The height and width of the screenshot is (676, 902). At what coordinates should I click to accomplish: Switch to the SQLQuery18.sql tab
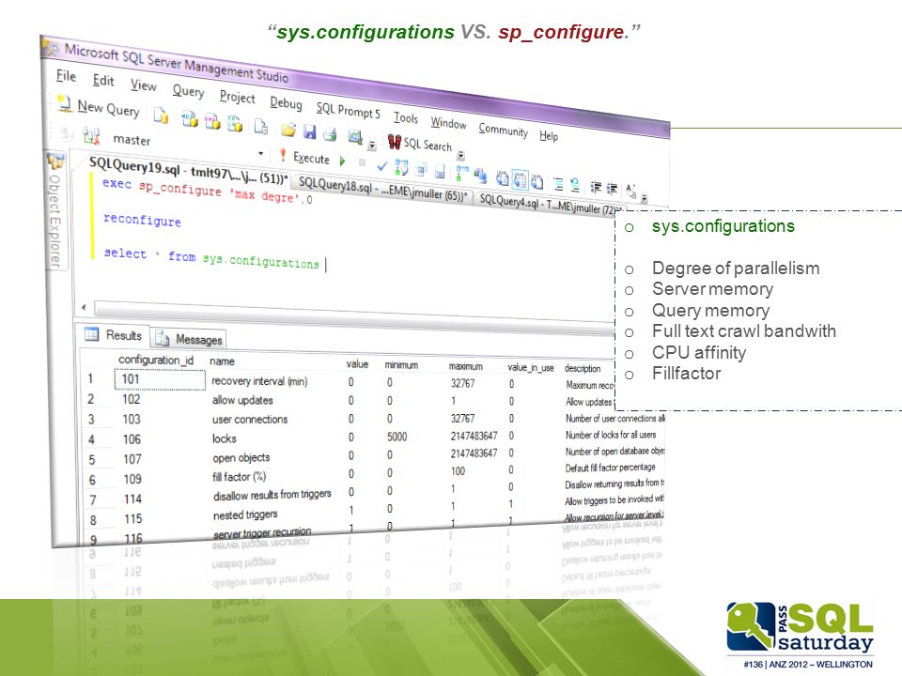pyautogui.click(x=382, y=191)
